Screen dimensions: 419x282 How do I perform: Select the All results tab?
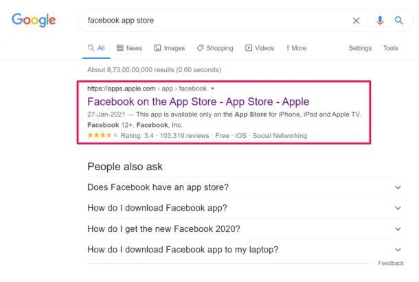click(x=96, y=48)
